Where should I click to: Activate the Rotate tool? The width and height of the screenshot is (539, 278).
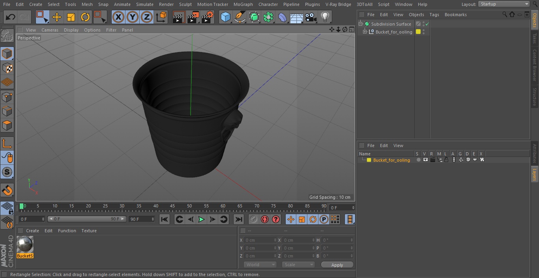(85, 17)
